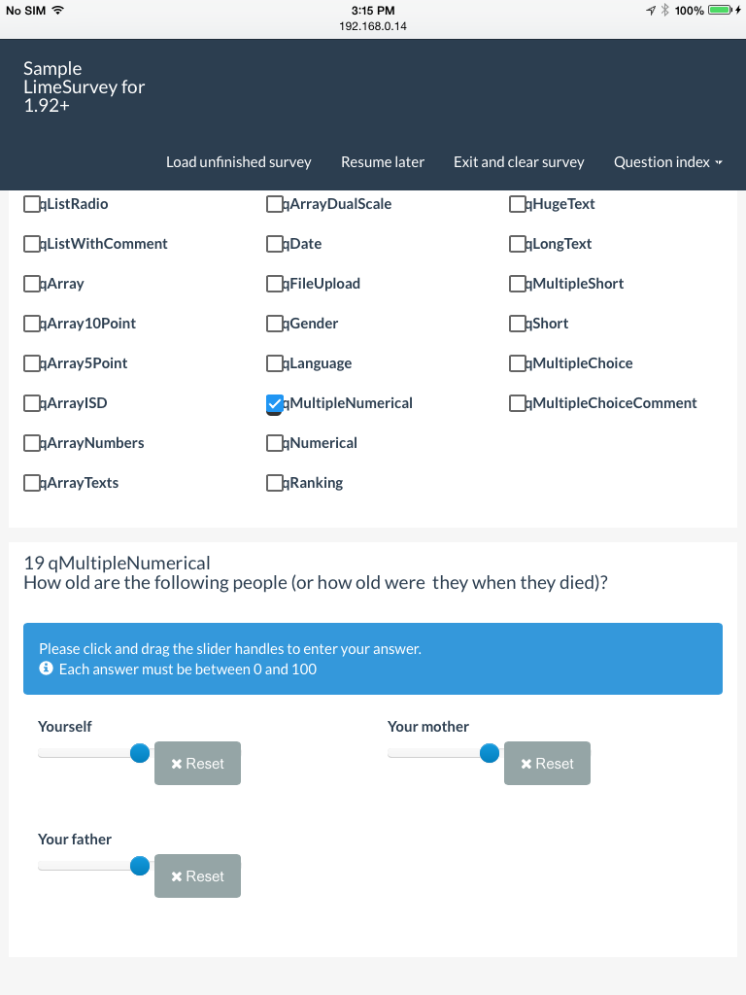
Task: Click Exit and clear survey
Action: (x=519, y=162)
